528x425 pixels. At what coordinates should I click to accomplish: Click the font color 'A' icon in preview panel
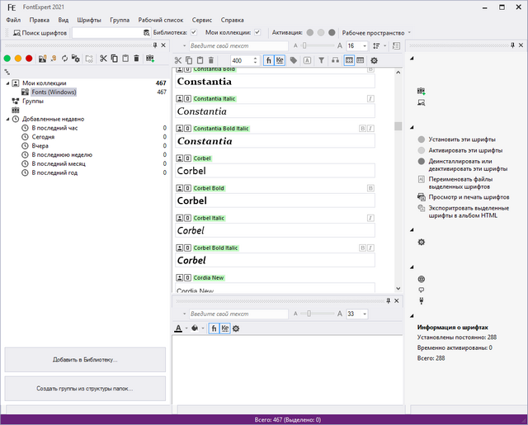(177, 328)
